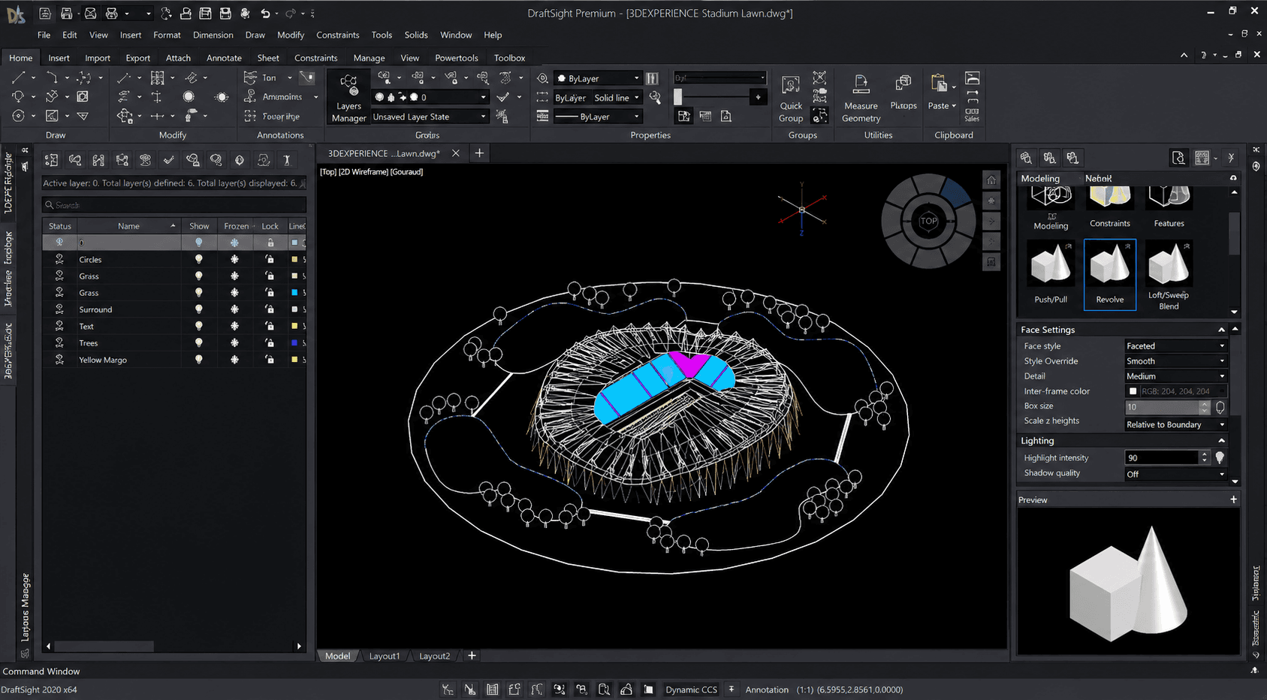Click the checkmark icon in layer toolbar
The width and height of the screenshot is (1267, 700).
coord(169,160)
